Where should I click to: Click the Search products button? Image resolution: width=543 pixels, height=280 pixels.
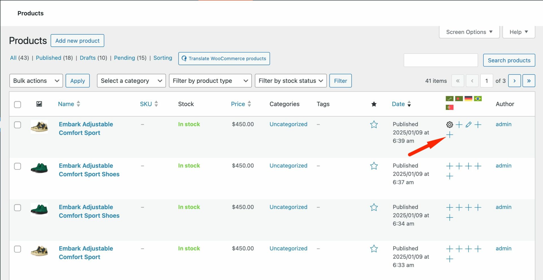(509, 60)
